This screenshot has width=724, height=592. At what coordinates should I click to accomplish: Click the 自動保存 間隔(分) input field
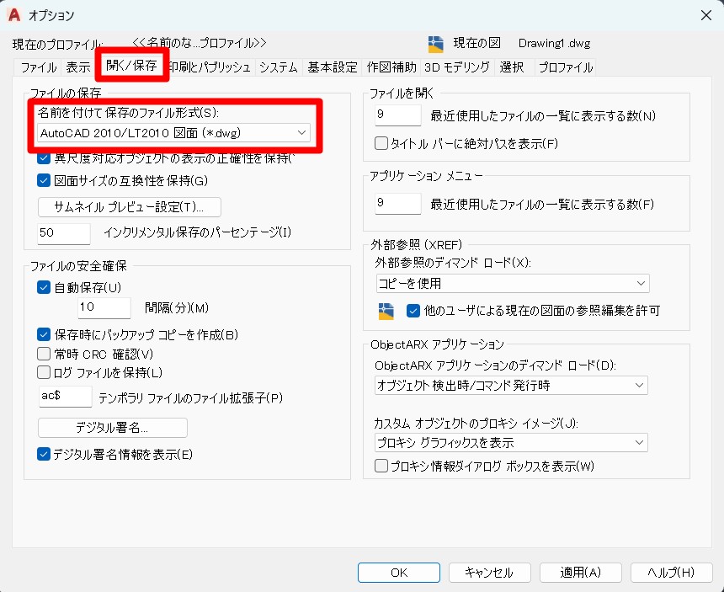tap(104, 308)
